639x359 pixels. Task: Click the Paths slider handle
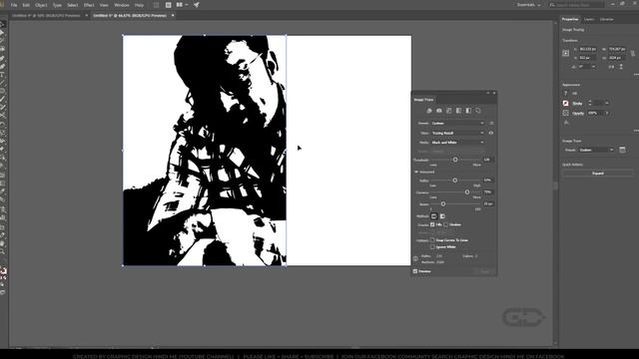click(x=455, y=179)
